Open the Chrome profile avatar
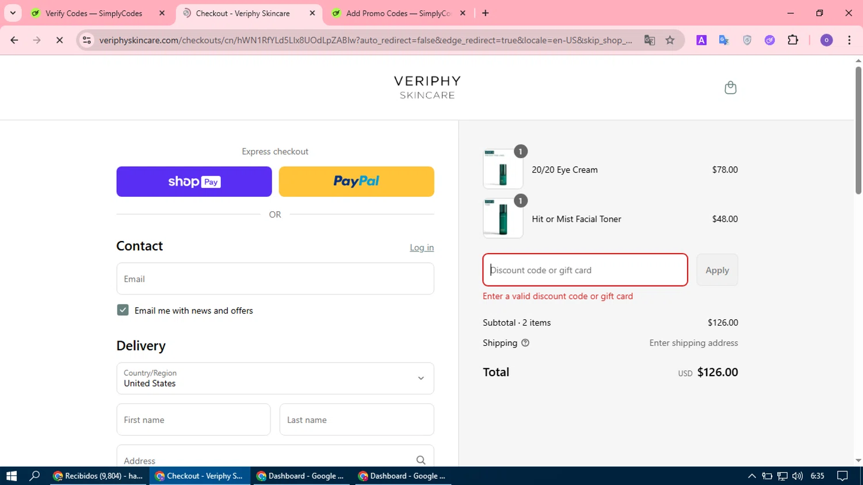The image size is (863, 485). (826, 40)
